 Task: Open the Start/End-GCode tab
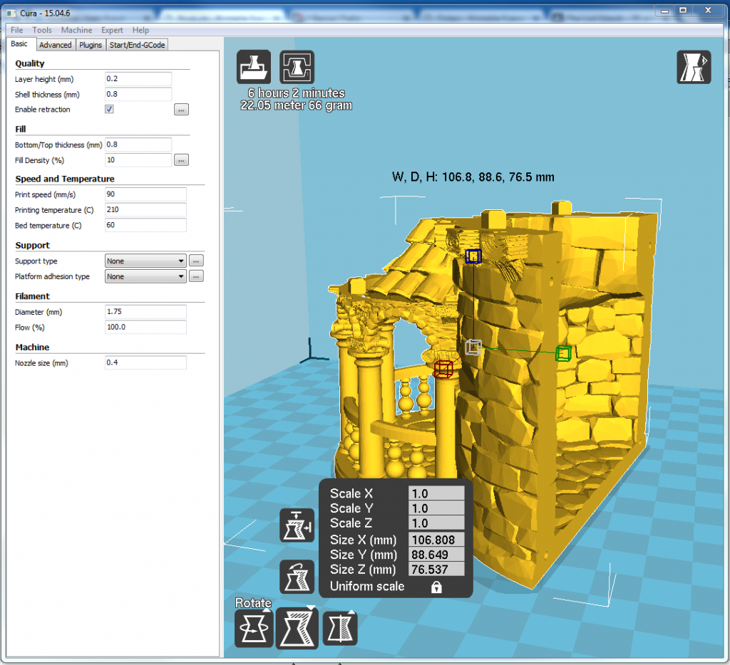[x=137, y=45]
